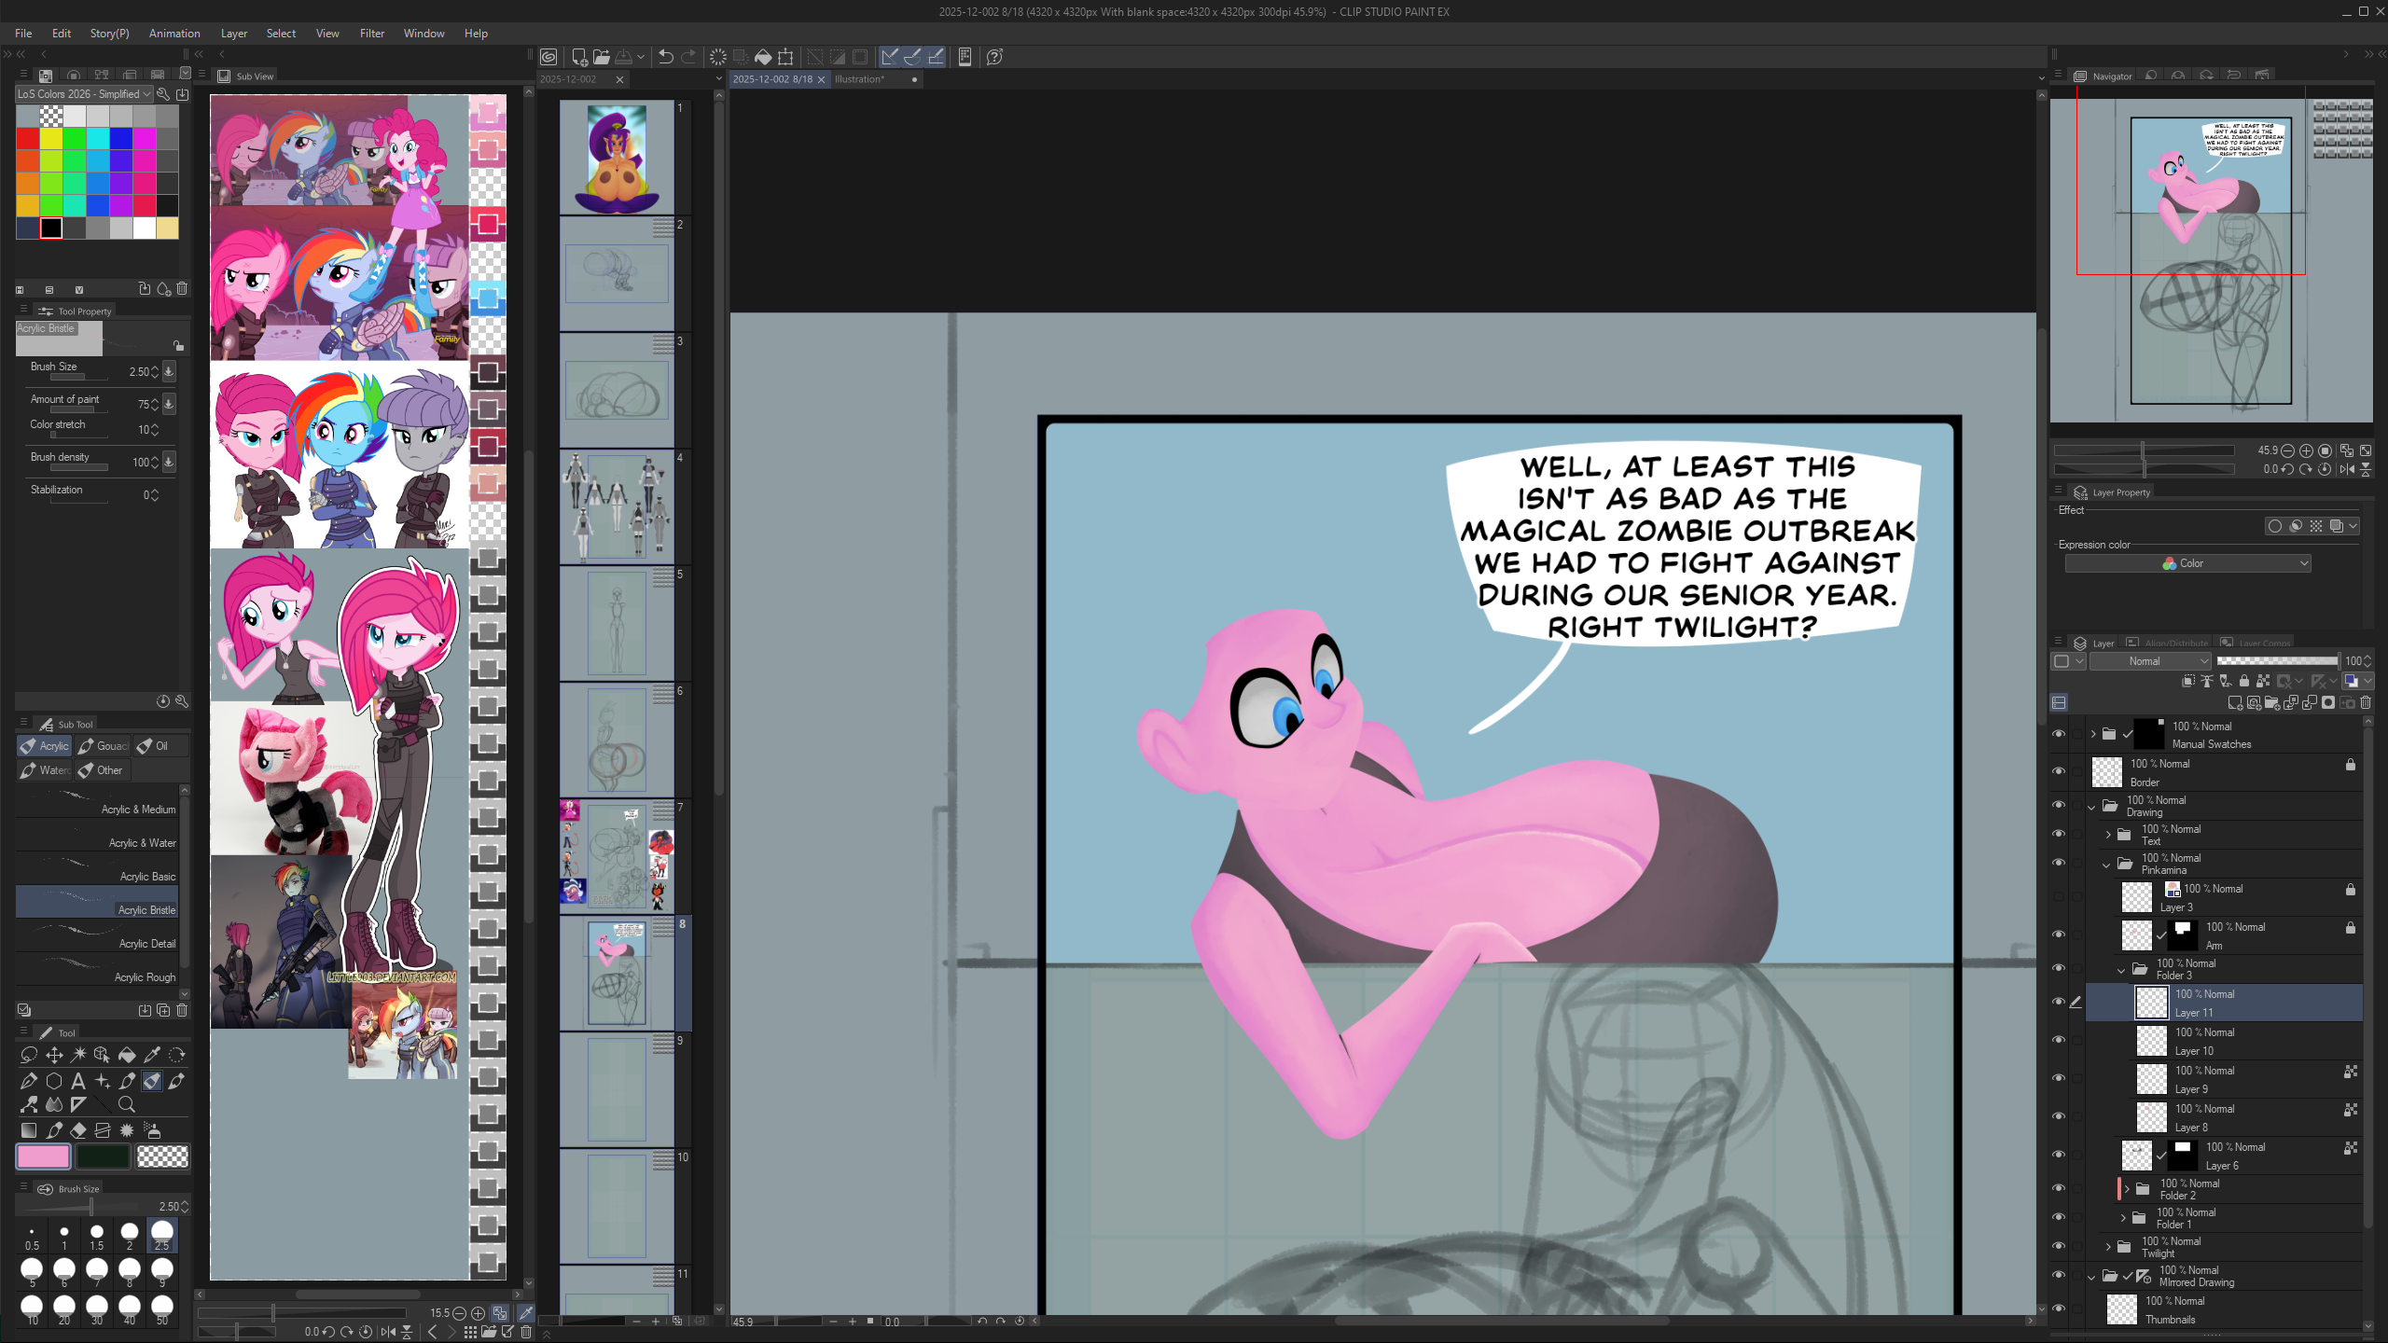Hide the Border layer
Screen dimensions: 2388x1343
(2059, 771)
